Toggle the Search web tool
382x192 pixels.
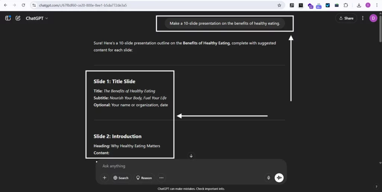click(121, 178)
